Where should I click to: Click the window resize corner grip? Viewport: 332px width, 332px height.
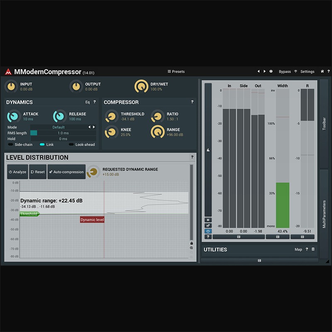tap(327, 261)
